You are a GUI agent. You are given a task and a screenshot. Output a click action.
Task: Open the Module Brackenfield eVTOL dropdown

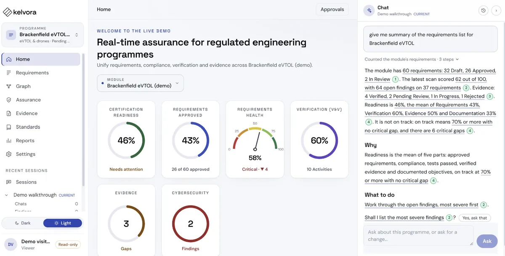pos(140,83)
